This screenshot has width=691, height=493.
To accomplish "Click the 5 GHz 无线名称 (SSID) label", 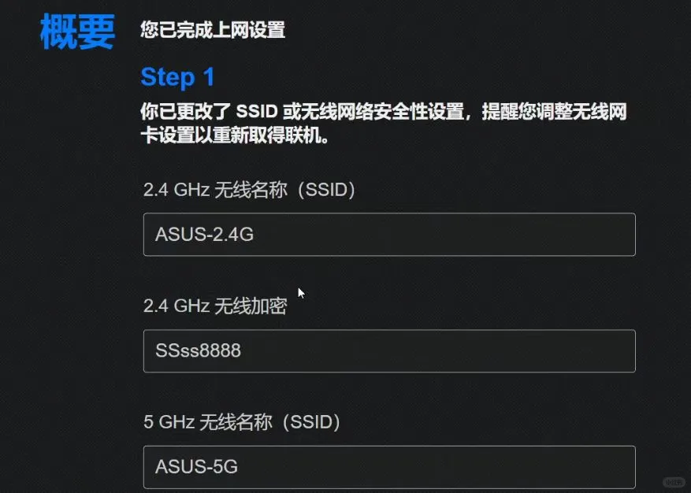I will tap(242, 423).
